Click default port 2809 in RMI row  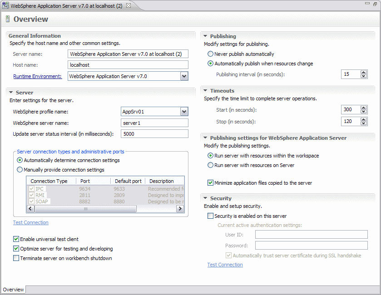point(119,195)
